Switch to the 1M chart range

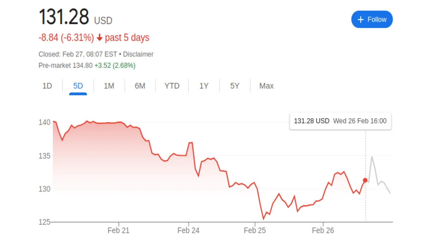[x=109, y=86]
